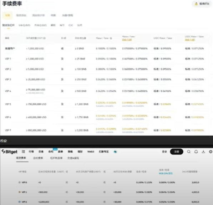Open the BGB 20% discount link in table header

pos(166,173)
